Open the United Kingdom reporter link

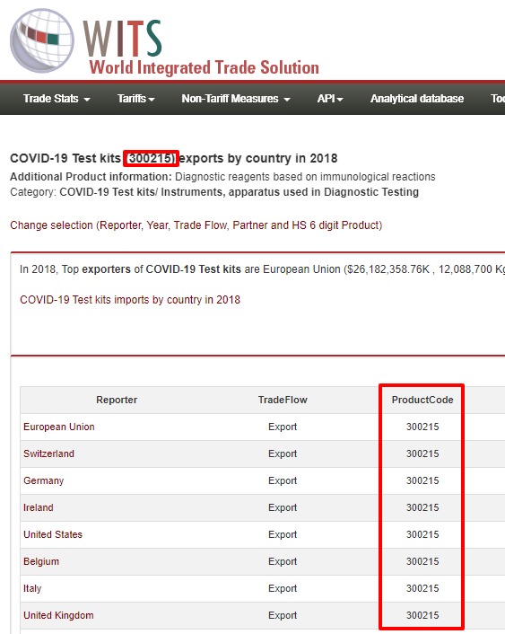pos(58,615)
